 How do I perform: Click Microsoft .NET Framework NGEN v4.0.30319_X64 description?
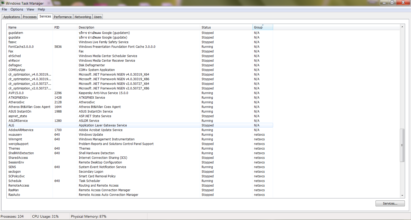coord(114,75)
